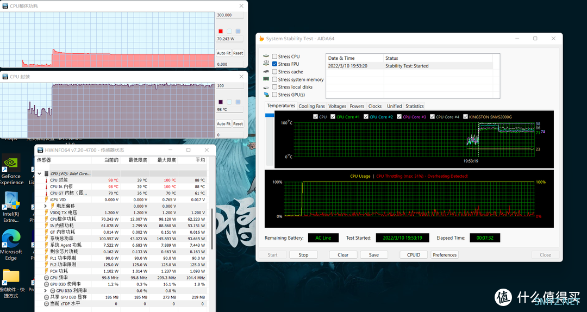Enable Stress local disks checkbox
This screenshot has width=587, height=312.
(274, 87)
